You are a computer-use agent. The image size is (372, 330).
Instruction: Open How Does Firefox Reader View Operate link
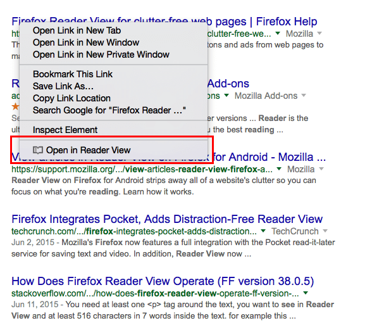(x=163, y=281)
